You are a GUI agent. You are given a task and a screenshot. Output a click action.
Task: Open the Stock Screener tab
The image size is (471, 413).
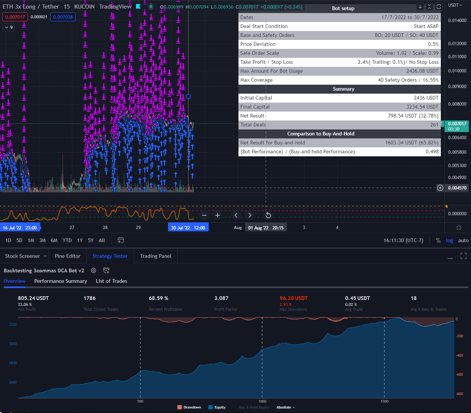pyautogui.click(x=22, y=256)
